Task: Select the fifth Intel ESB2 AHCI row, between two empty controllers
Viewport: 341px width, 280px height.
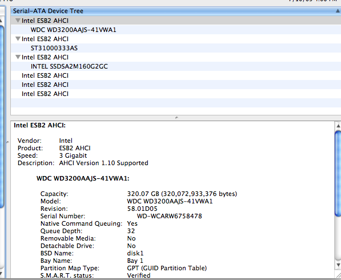Action: click(x=176, y=85)
